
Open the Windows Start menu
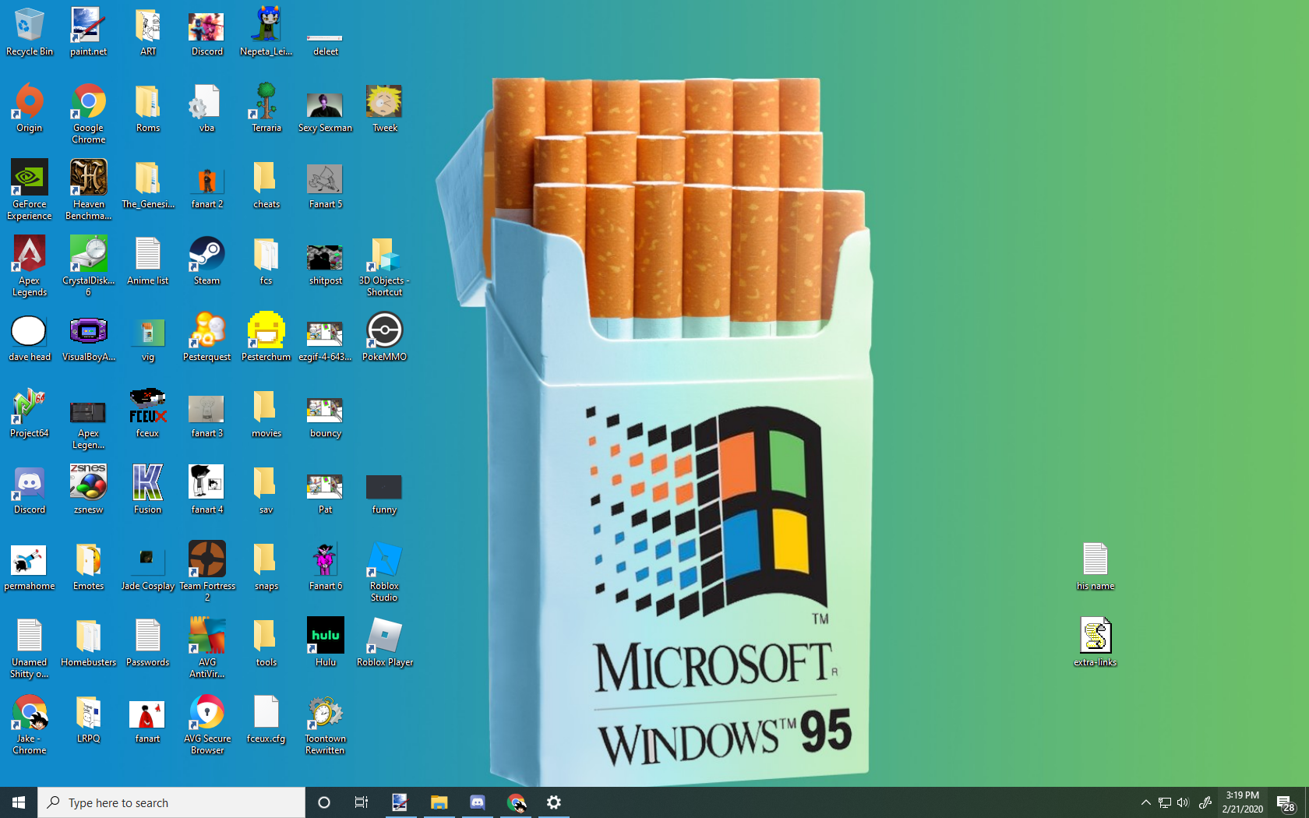(x=19, y=802)
